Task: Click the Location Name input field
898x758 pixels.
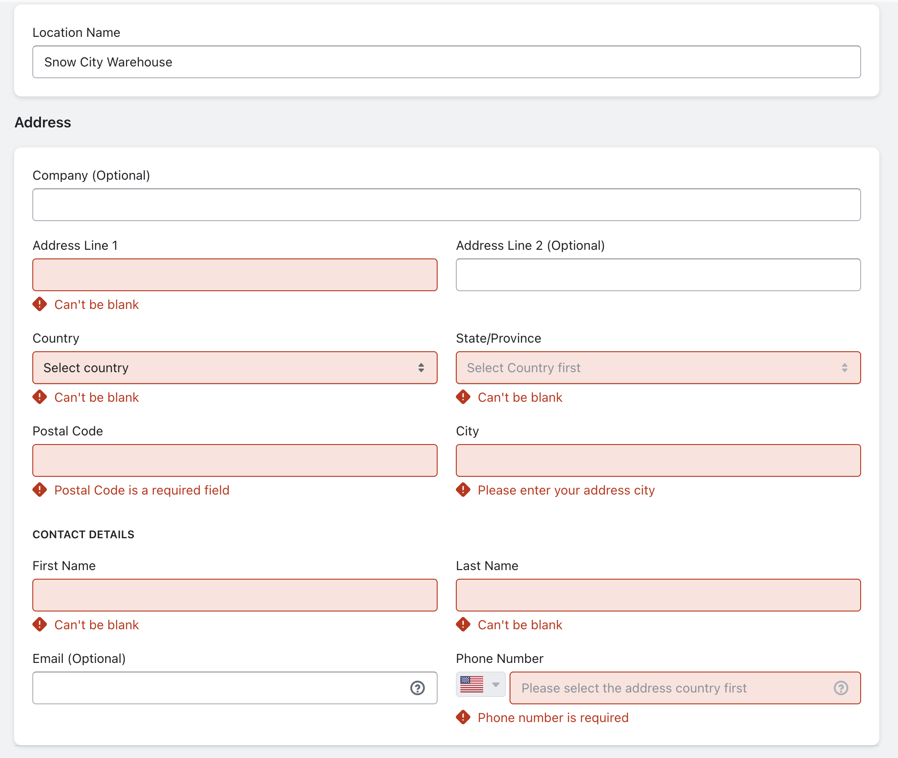Action: (x=447, y=62)
